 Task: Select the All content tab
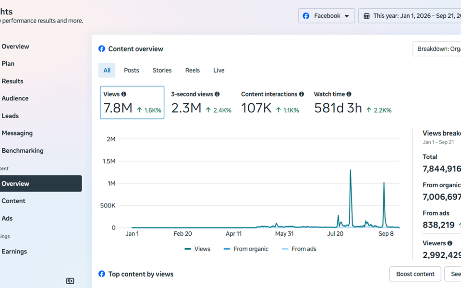(107, 70)
